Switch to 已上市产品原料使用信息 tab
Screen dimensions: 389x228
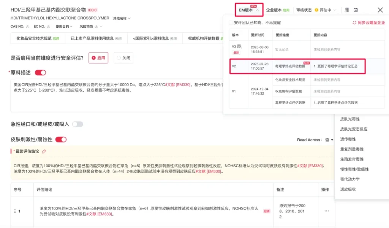[96, 38]
